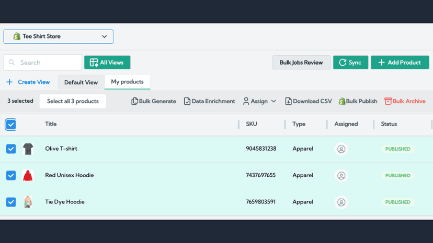433x243 pixels.
Task: Click the magnifier icon in Search box
Action: [x=12, y=63]
